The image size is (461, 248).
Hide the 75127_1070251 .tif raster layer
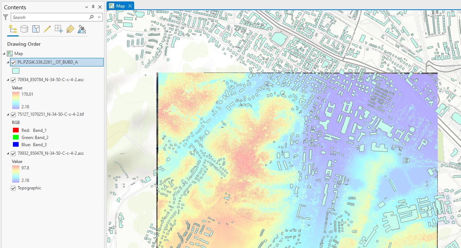tap(13, 115)
